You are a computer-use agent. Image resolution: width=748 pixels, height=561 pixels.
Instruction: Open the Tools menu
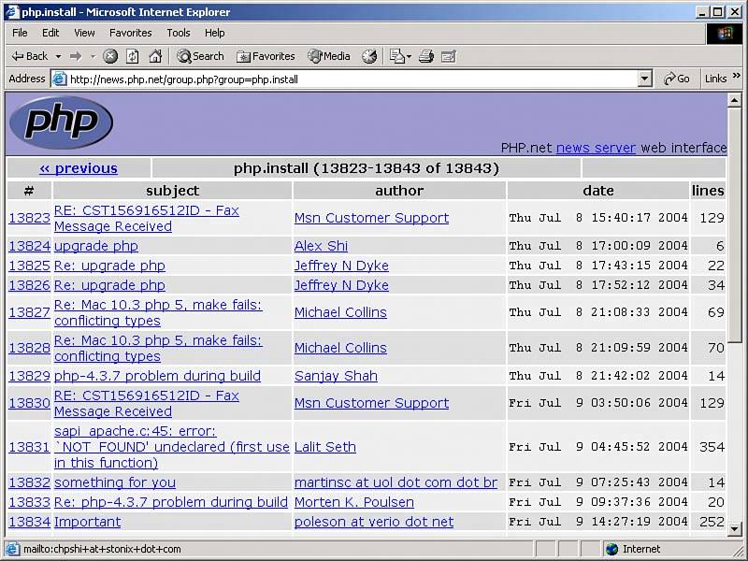pyautogui.click(x=178, y=33)
